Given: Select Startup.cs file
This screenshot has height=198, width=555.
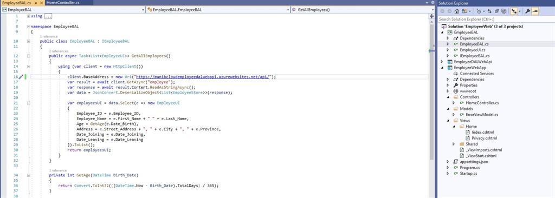Looking at the screenshot, I should pyautogui.click(x=468, y=174).
